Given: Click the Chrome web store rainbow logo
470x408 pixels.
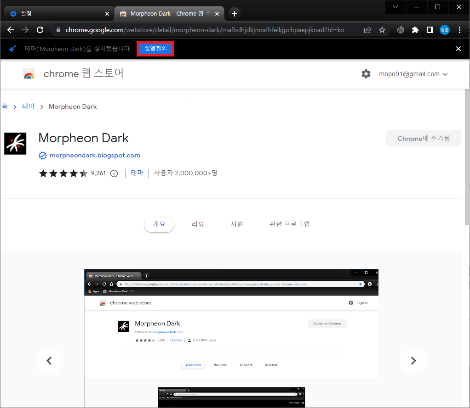Looking at the screenshot, I should pyautogui.click(x=29, y=74).
